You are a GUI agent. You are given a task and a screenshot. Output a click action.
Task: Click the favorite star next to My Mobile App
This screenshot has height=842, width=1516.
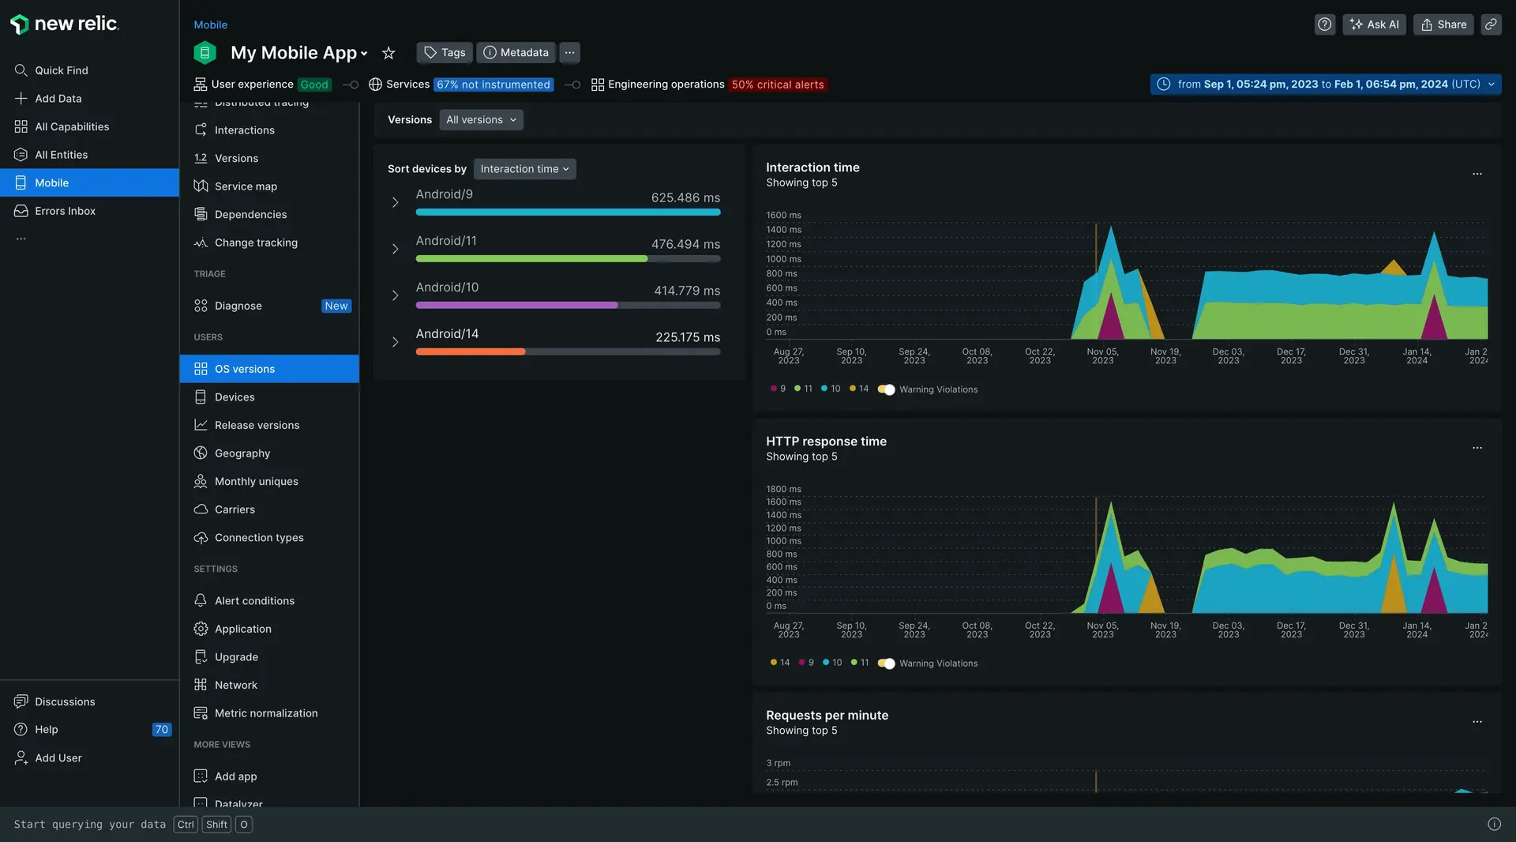click(388, 53)
